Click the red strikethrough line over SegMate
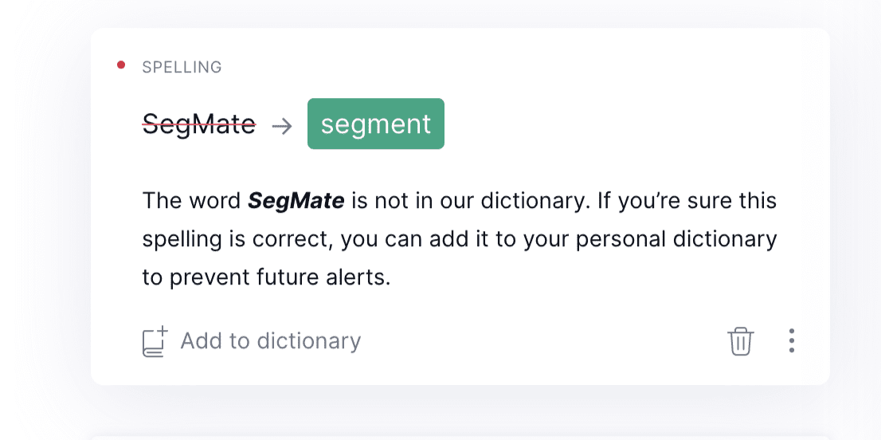 (x=199, y=124)
